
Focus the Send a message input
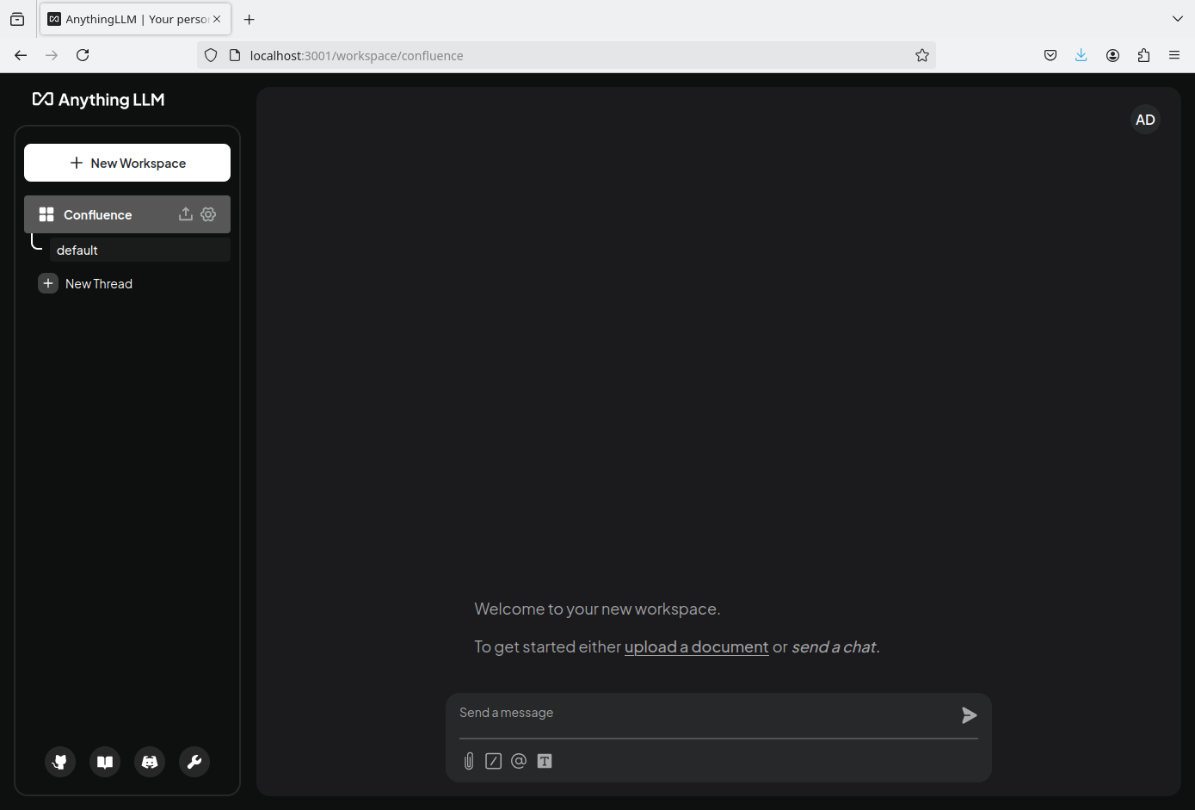pos(705,713)
